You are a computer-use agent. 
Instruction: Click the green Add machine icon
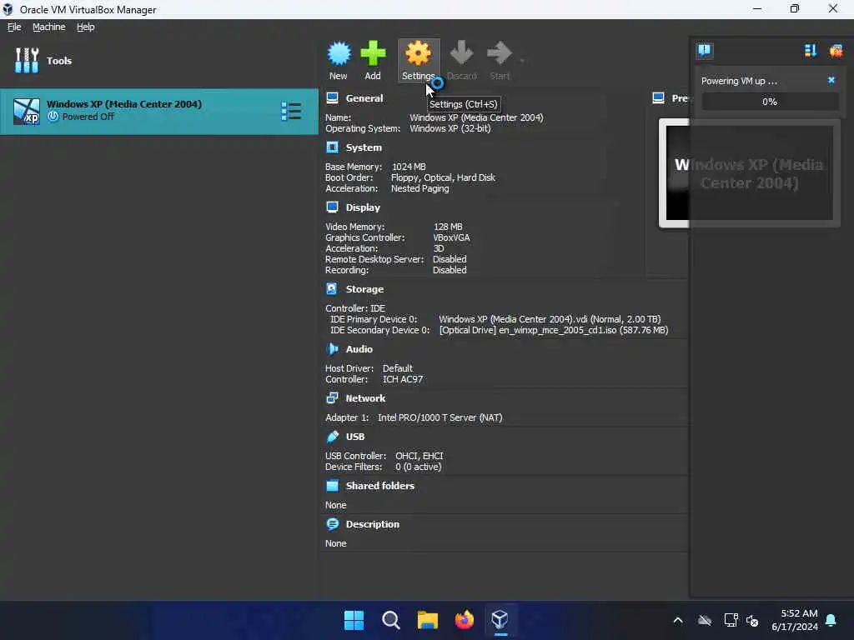click(x=373, y=53)
